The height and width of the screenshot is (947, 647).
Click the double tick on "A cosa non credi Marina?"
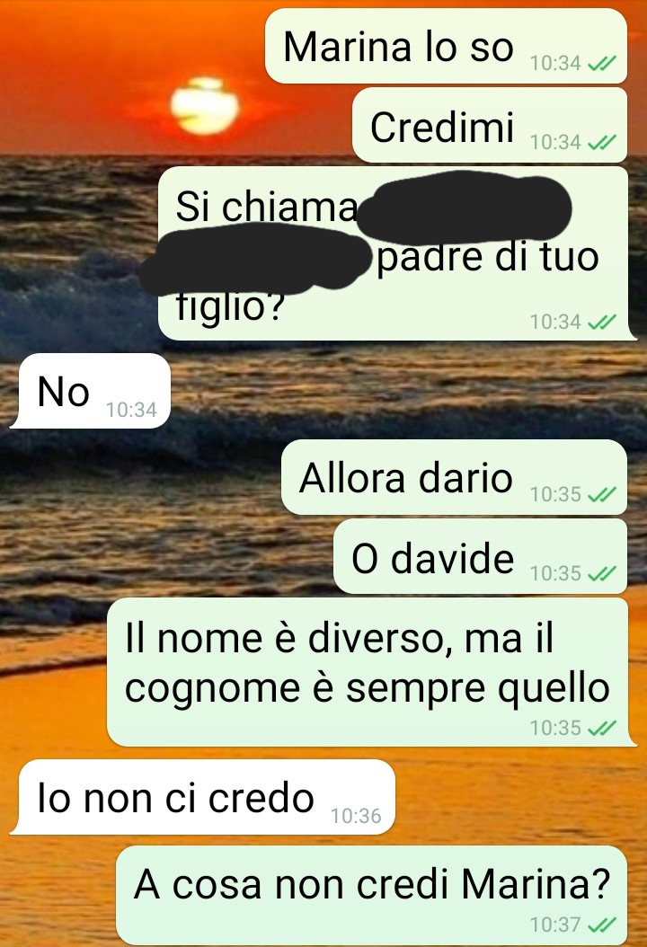point(602,924)
